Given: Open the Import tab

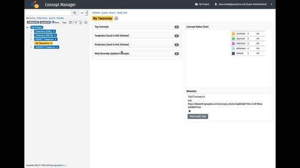Looking at the screenshot, I should 112,13.
